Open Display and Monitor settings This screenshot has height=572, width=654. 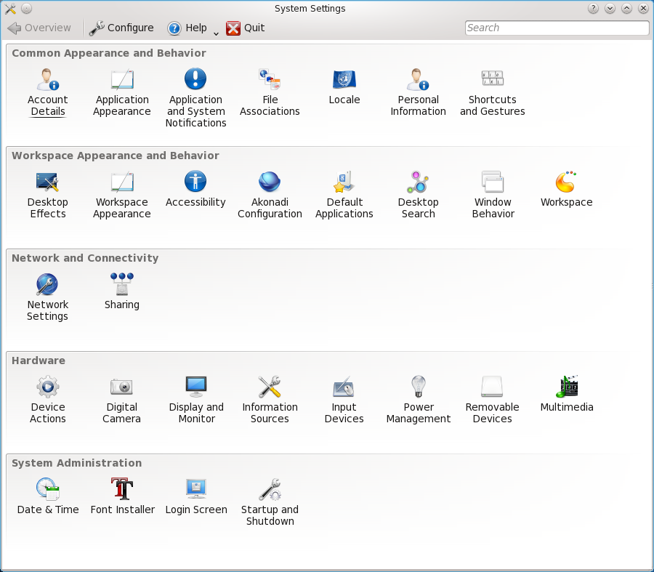pos(196,400)
